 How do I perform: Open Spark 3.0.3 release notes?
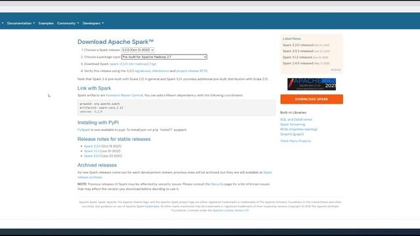click(92, 156)
